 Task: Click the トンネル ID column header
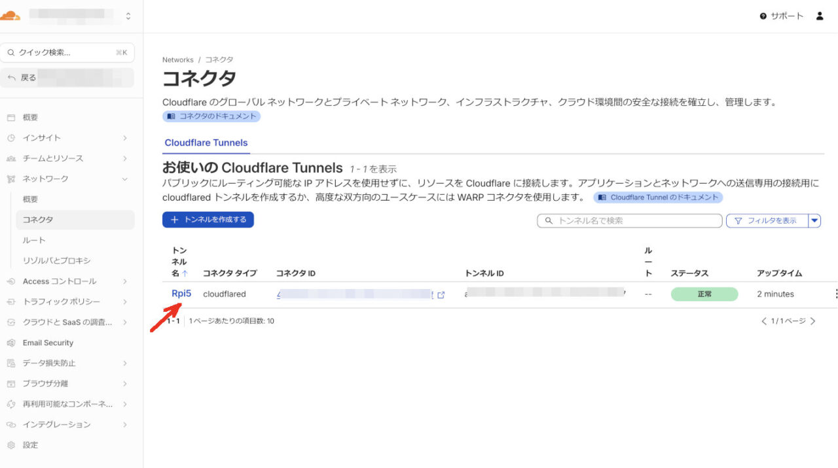tap(484, 273)
